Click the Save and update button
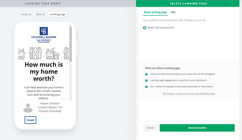 pos(197,128)
